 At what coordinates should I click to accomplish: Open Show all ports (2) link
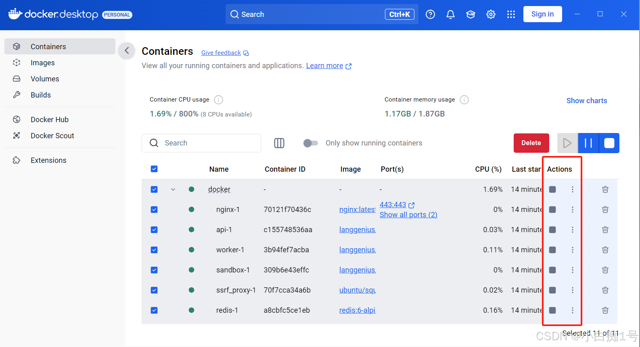click(x=408, y=215)
